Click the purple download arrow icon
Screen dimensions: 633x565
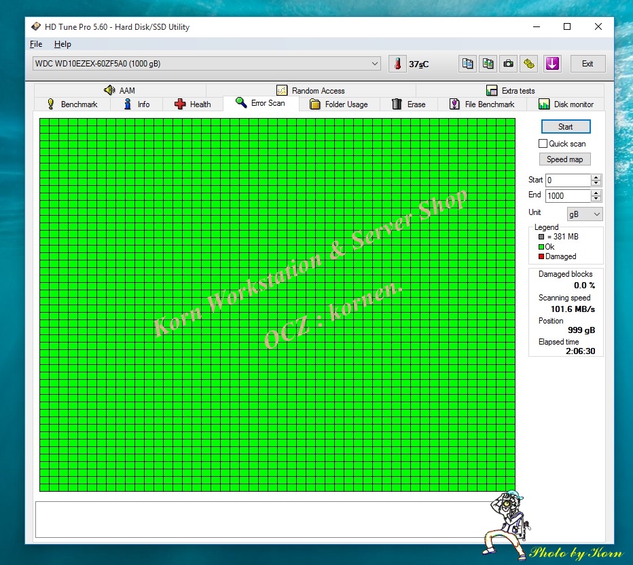pos(552,64)
